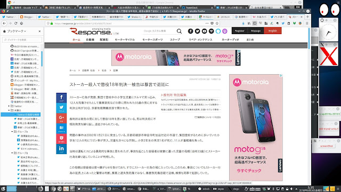
Task: Share article on Facebook side button
Action: coord(61,98)
